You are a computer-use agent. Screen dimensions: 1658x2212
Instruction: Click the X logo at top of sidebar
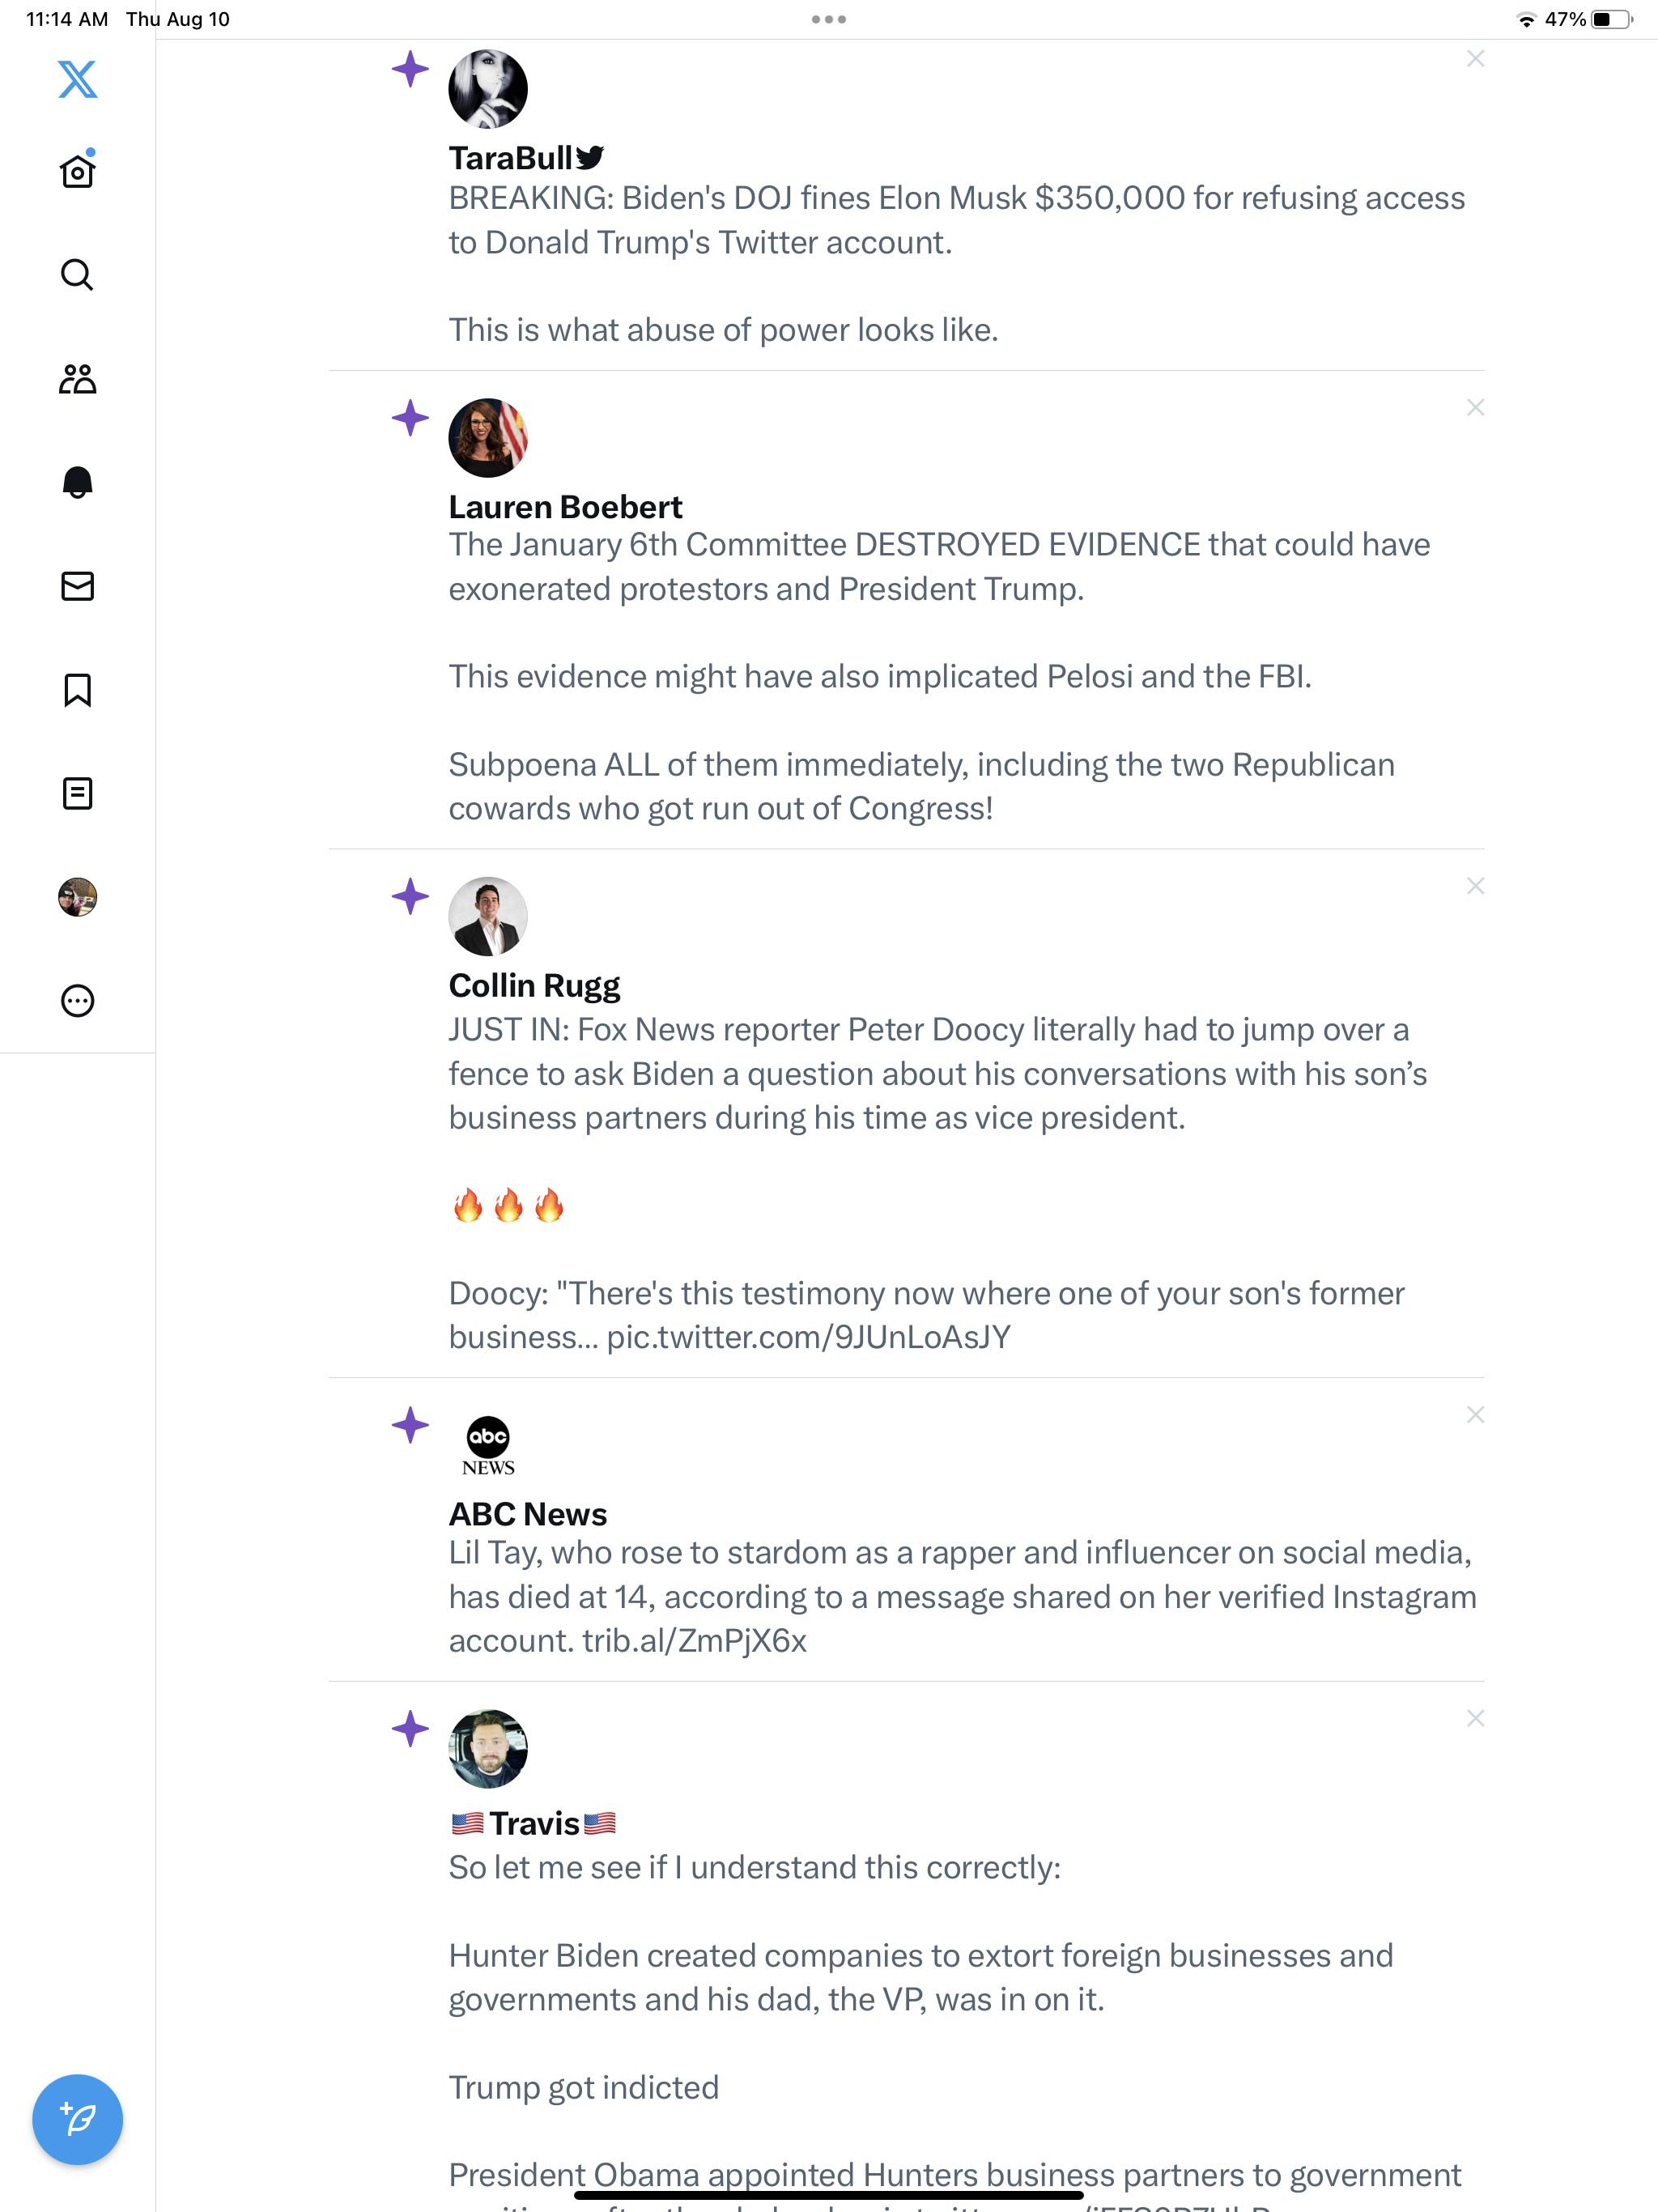click(x=76, y=80)
